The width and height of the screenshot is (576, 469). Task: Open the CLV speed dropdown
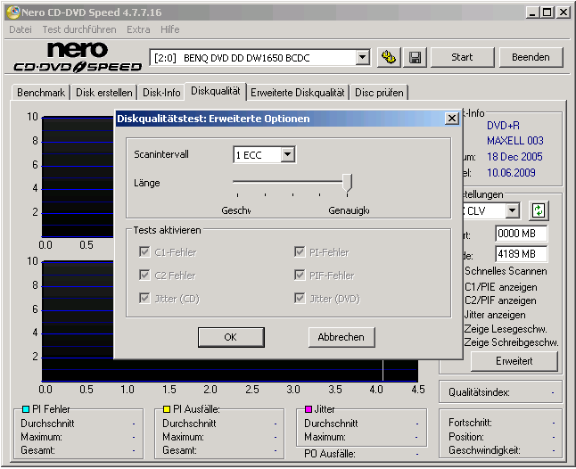(x=512, y=211)
